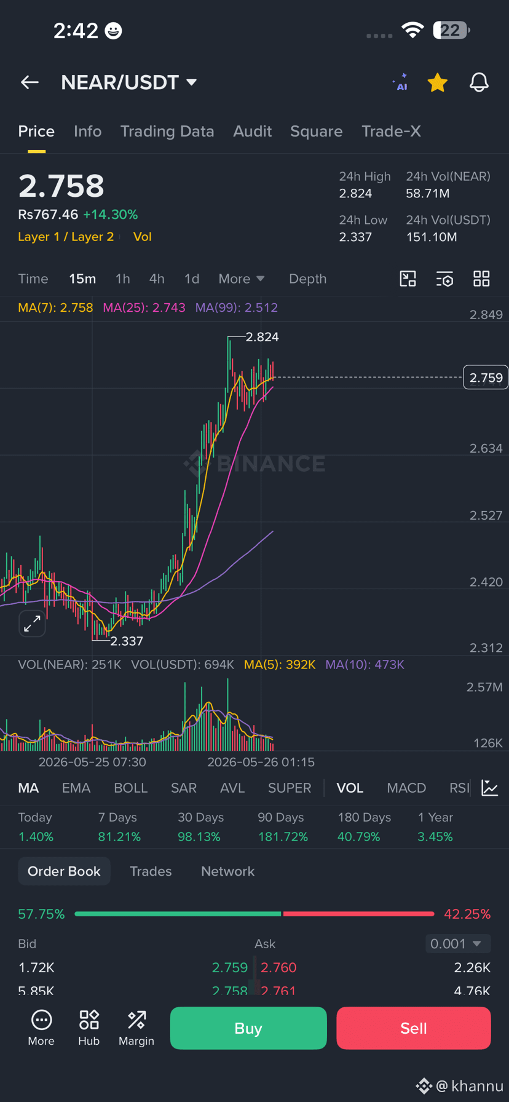The width and height of the screenshot is (509, 1102).
Task: Tap the ask price 2.760
Action: coord(278,967)
